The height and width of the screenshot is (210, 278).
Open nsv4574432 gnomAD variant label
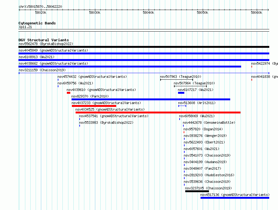coord(92,77)
